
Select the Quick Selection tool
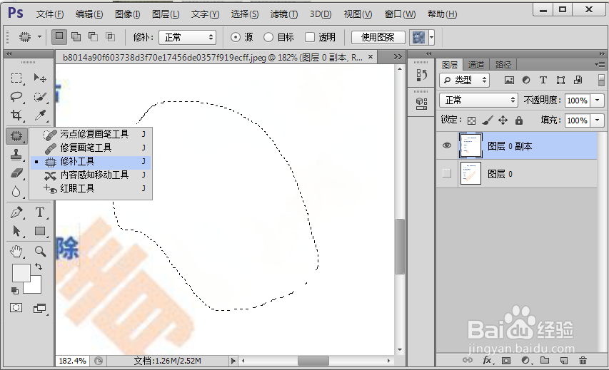(x=39, y=96)
